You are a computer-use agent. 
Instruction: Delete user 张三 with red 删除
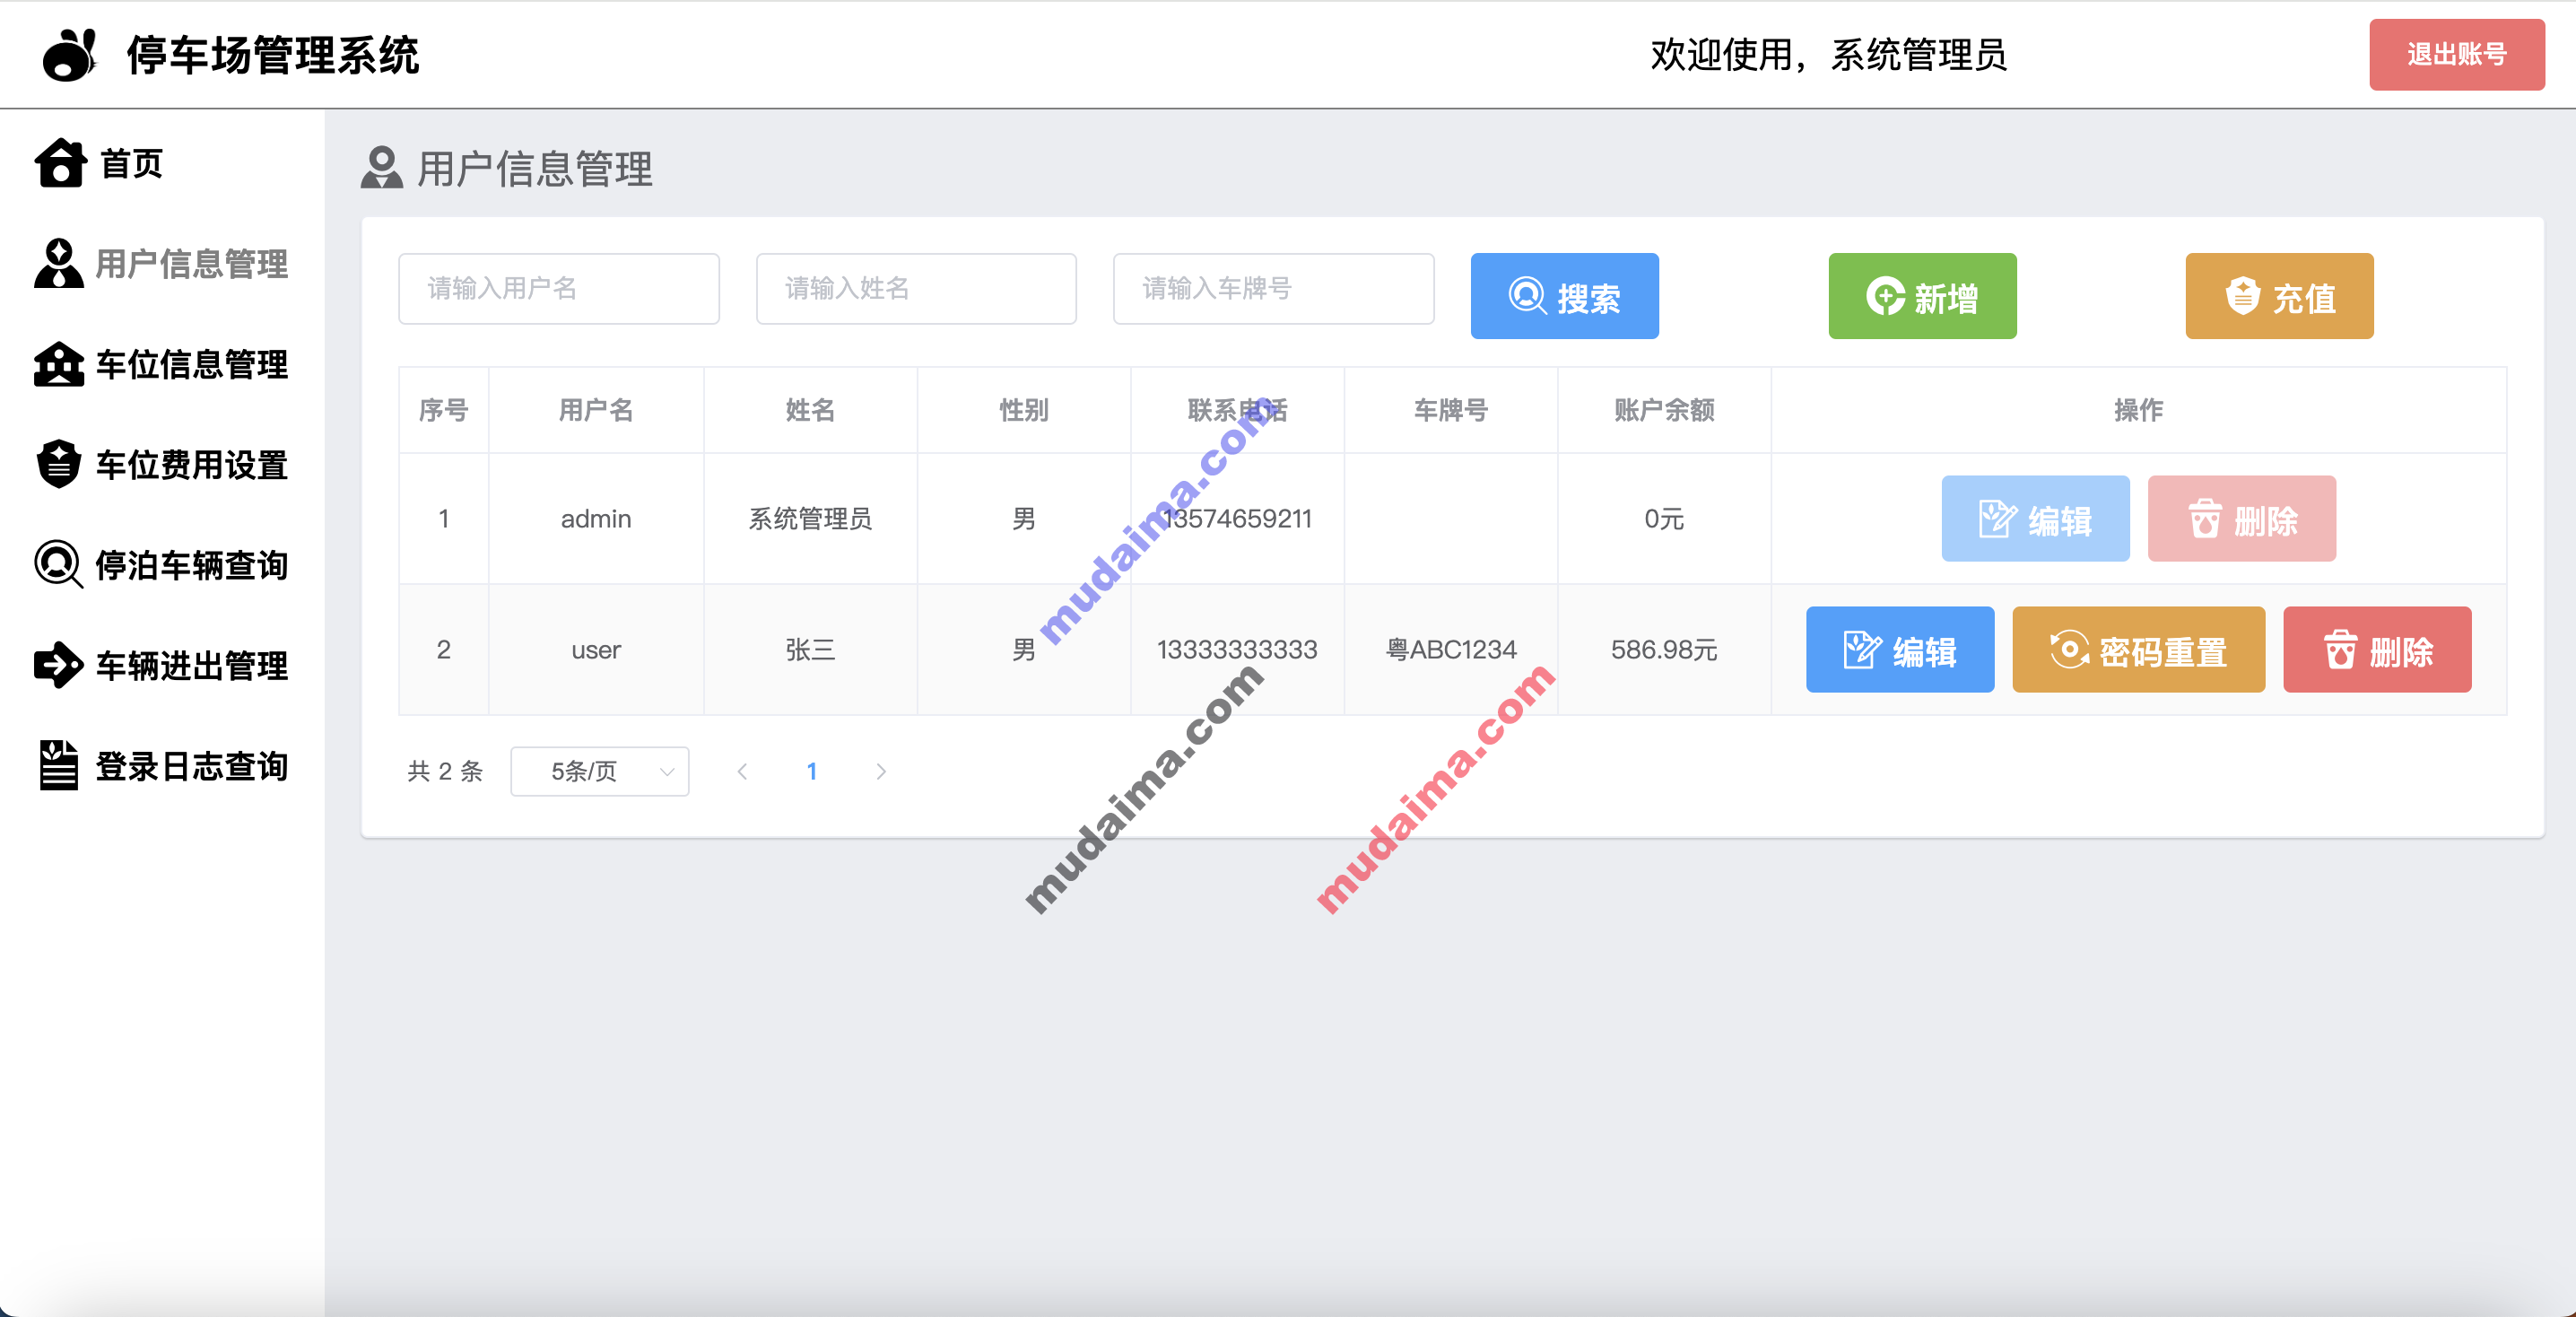[2377, 650]
